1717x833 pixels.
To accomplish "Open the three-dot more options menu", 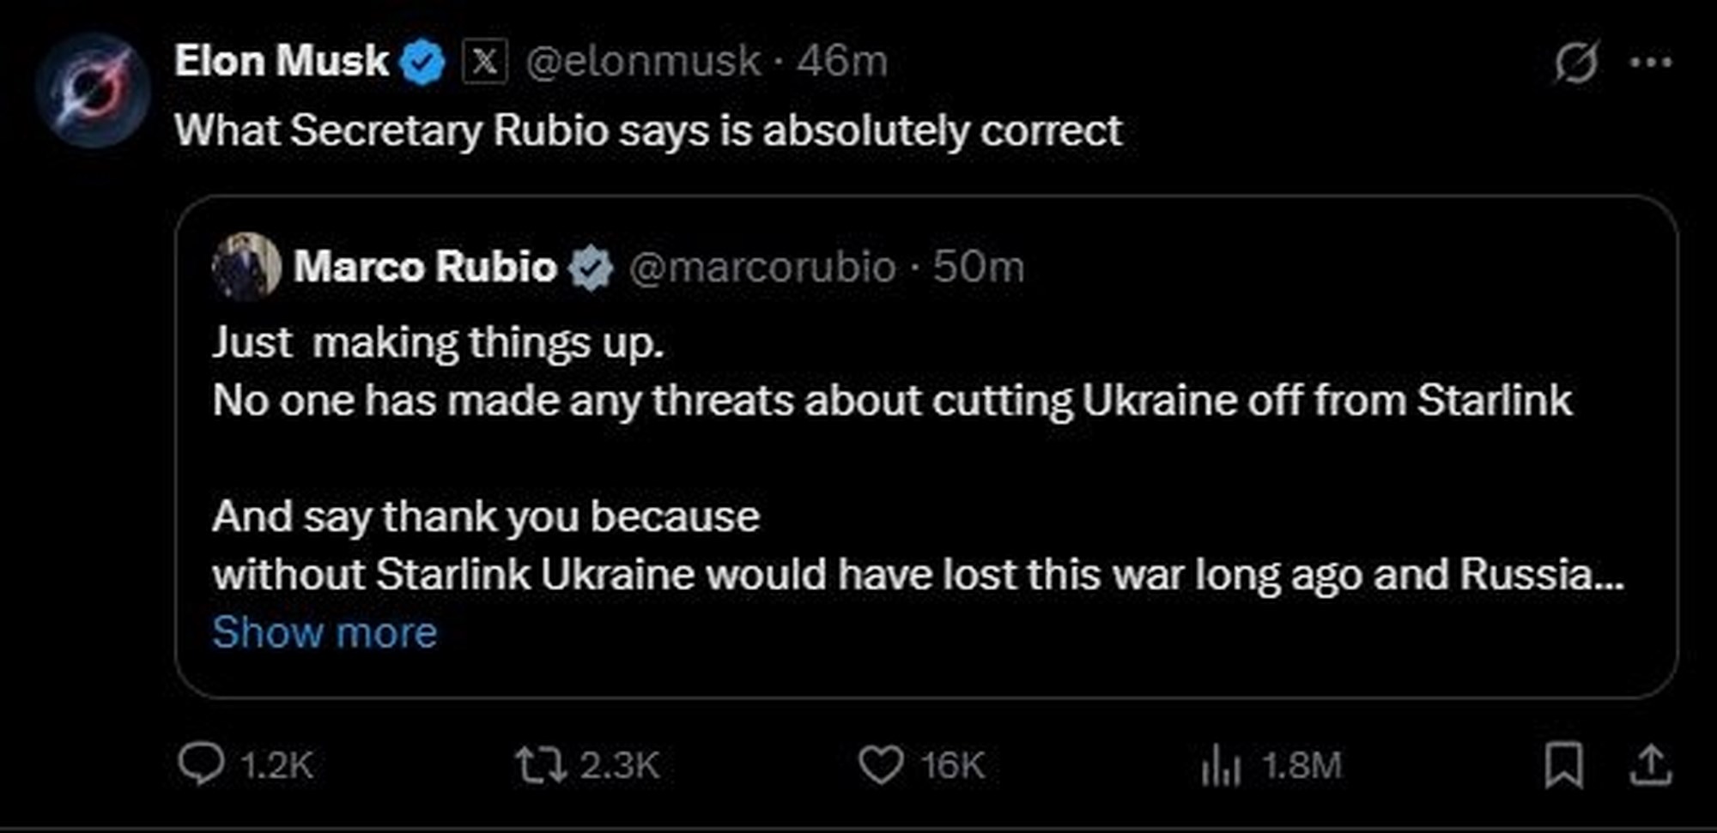I will click(x=1650, y=62).
